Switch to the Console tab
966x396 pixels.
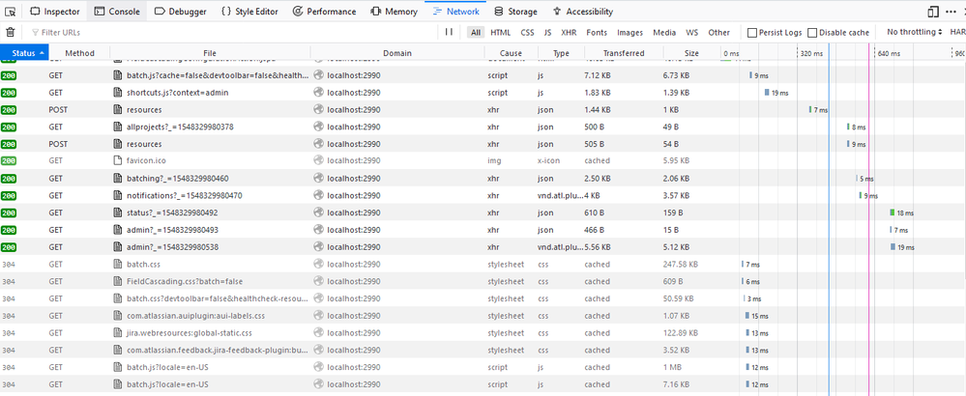tap(116, 11)
